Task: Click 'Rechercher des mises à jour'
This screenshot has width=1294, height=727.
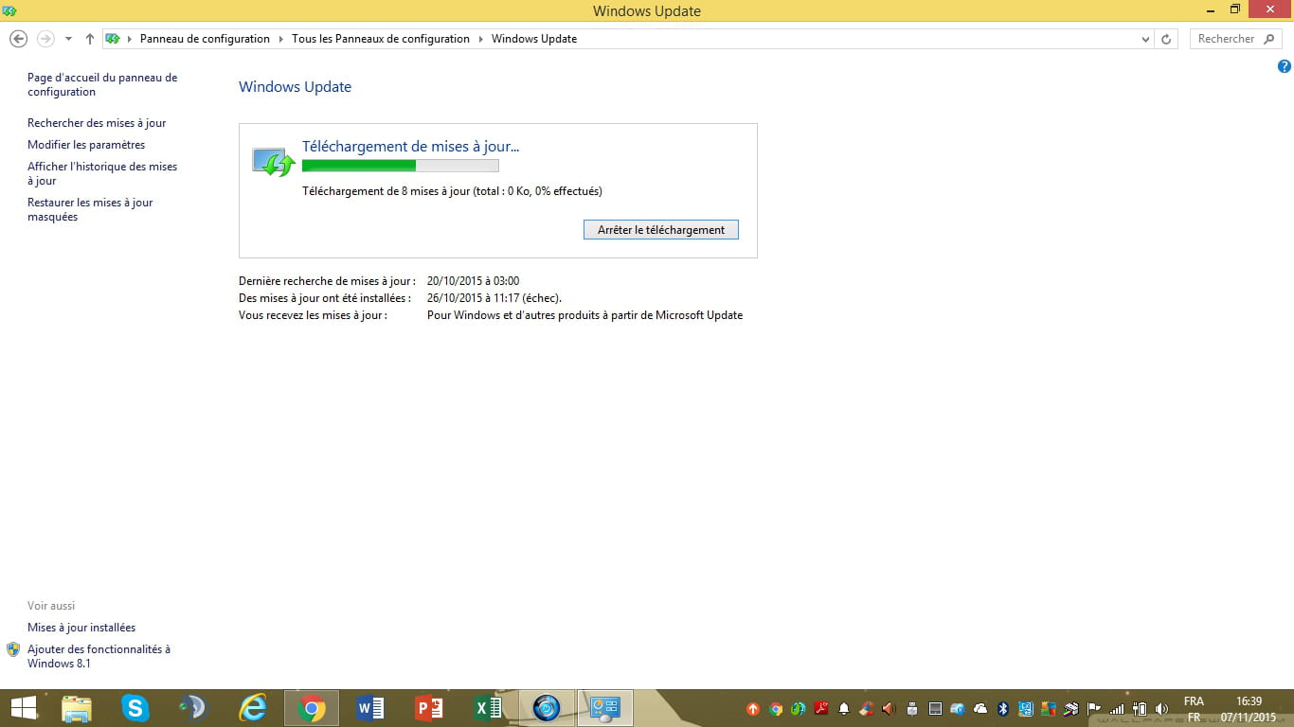Action: (97, 123)
